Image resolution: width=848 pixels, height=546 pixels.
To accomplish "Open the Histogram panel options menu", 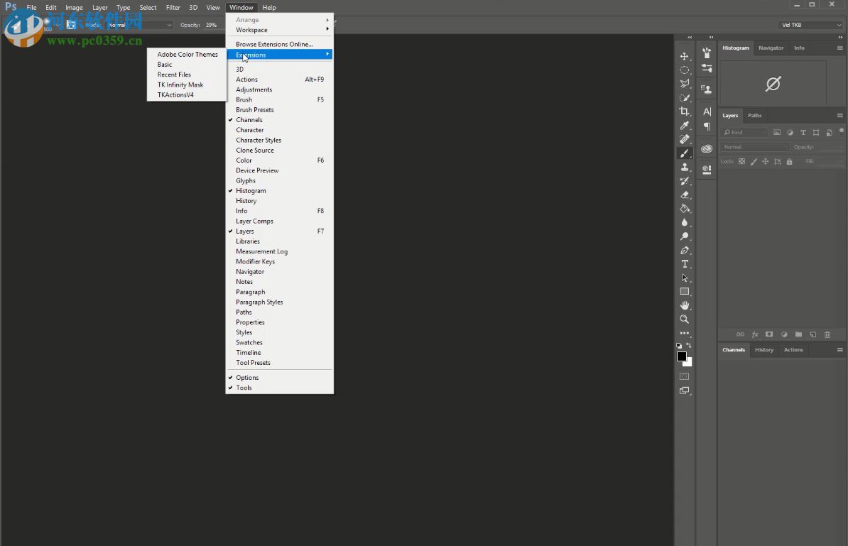I will (x=839, y=48).
